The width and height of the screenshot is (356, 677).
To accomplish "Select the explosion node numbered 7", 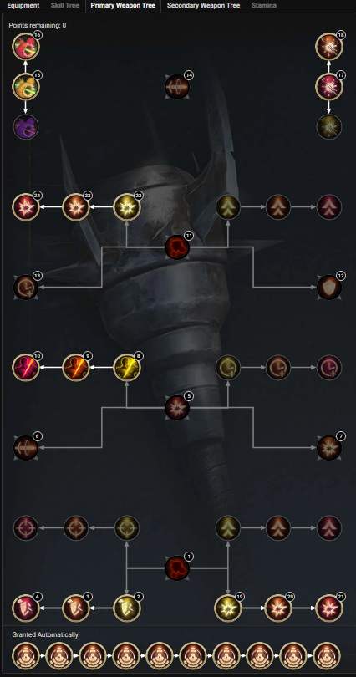I will pos(329,448).
